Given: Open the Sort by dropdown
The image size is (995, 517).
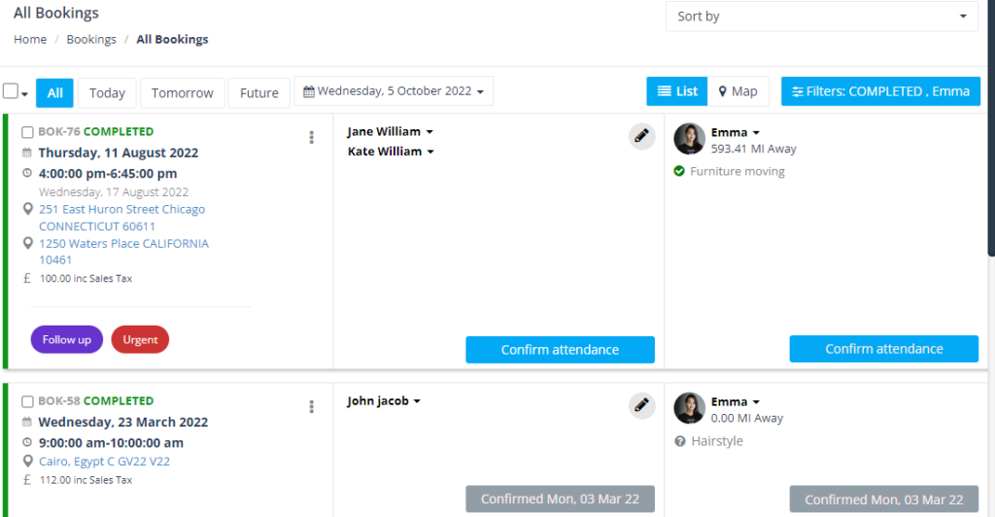Looking at the screenshot, I should pos(822,17).
